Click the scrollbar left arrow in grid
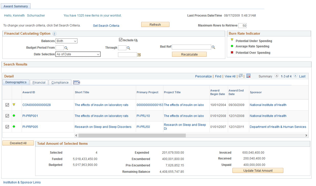 [76, 136]
